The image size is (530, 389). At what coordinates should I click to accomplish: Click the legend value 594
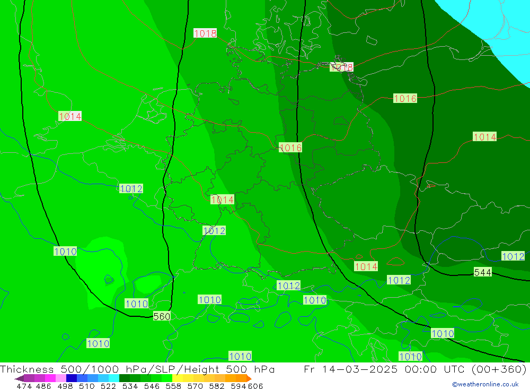click(x=238, y=386)
